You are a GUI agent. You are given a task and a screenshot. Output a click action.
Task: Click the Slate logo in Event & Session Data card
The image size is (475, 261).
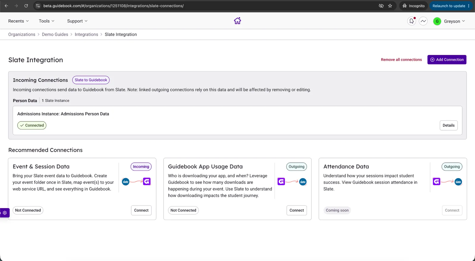point(126,182)
